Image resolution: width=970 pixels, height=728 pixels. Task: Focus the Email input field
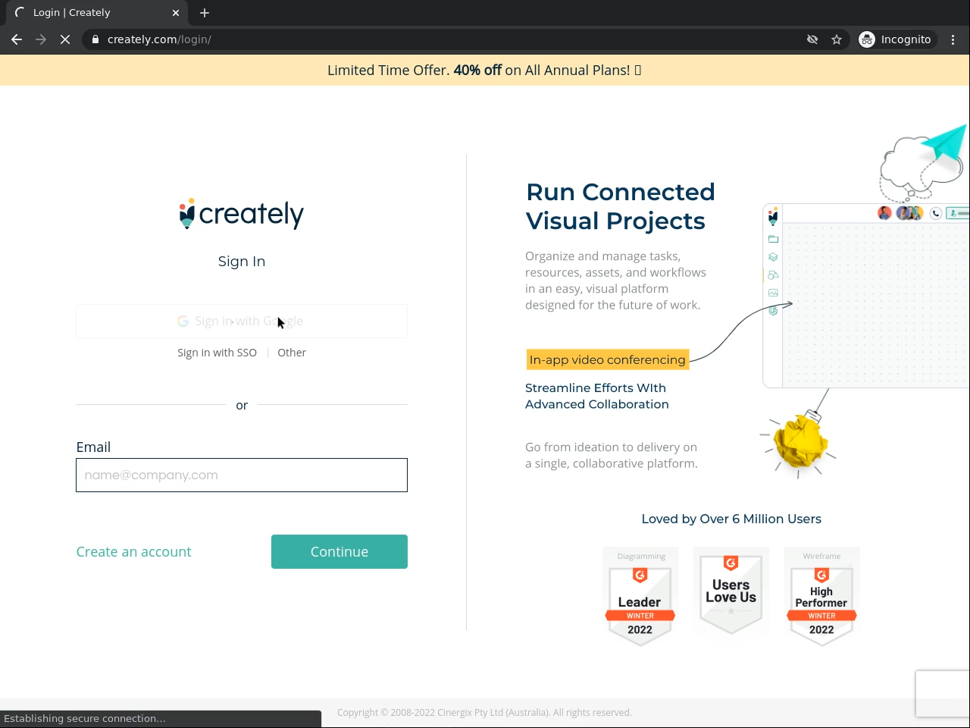click(242, 475)
